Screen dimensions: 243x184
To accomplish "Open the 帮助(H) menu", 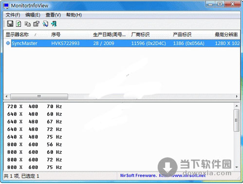I will (74, 15).
